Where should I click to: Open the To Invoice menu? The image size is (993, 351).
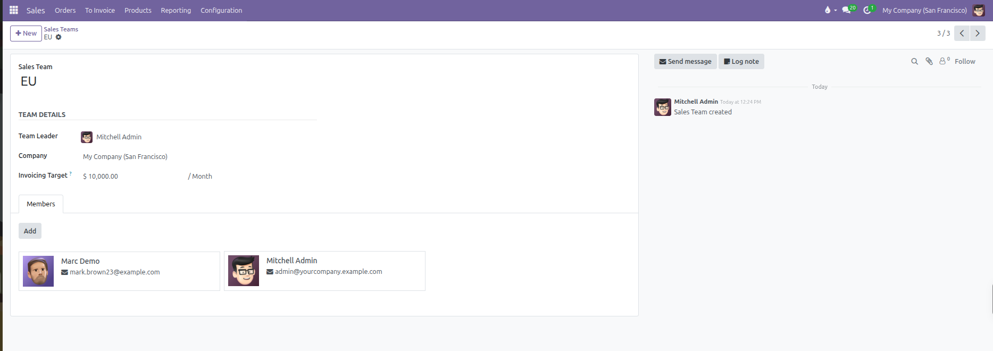(x=100, y=10)
